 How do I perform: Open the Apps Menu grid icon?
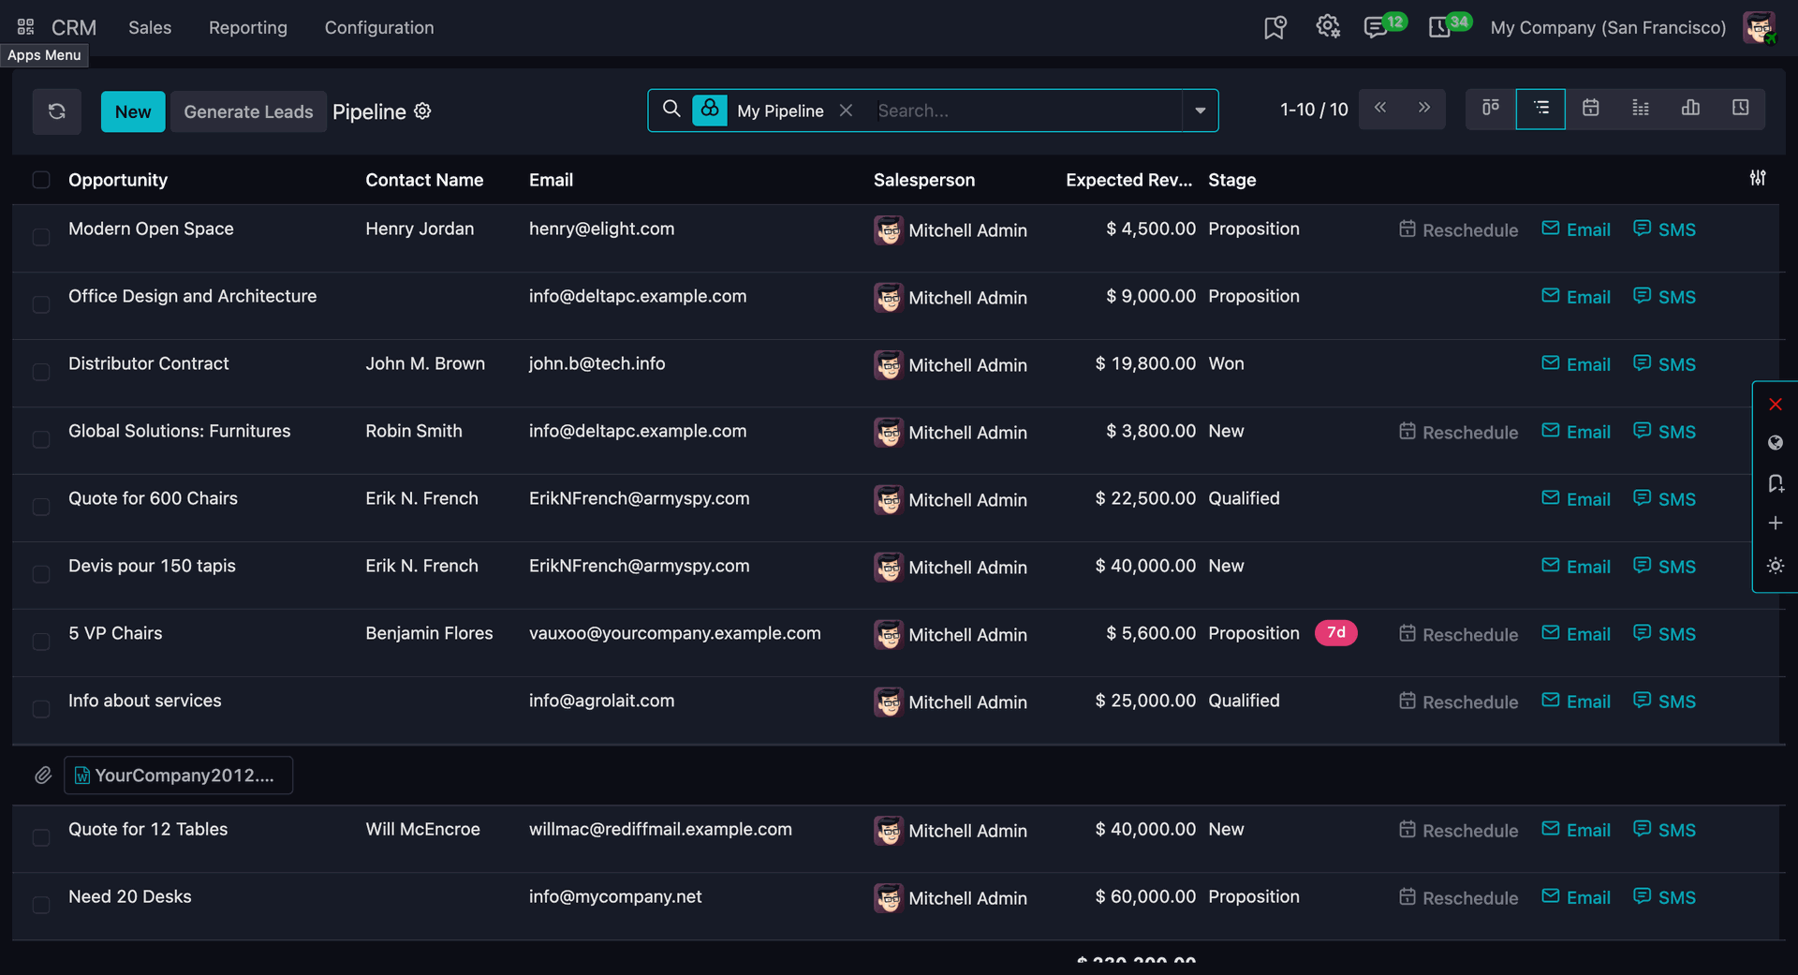pyautogui.click(x=25, y=27)
